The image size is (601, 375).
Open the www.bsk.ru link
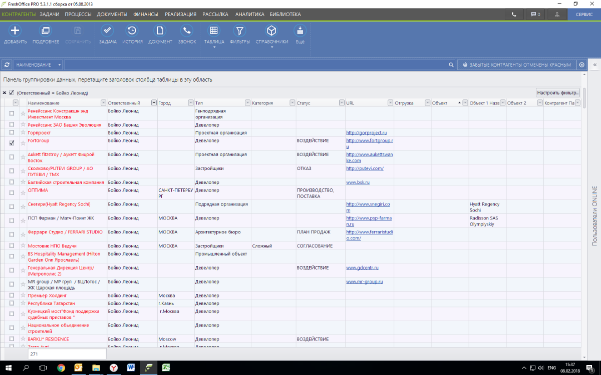click(358, 182)
